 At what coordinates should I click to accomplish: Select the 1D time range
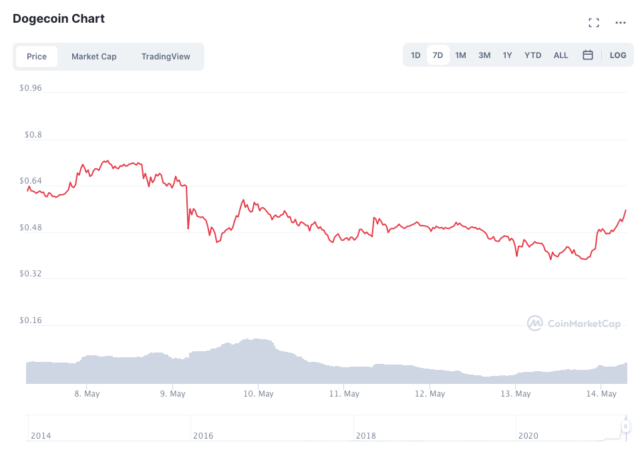(416, 55)
